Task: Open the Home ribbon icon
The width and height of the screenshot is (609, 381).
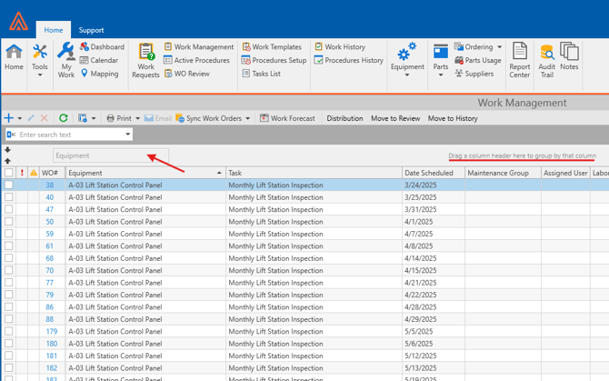Action: 14,56
